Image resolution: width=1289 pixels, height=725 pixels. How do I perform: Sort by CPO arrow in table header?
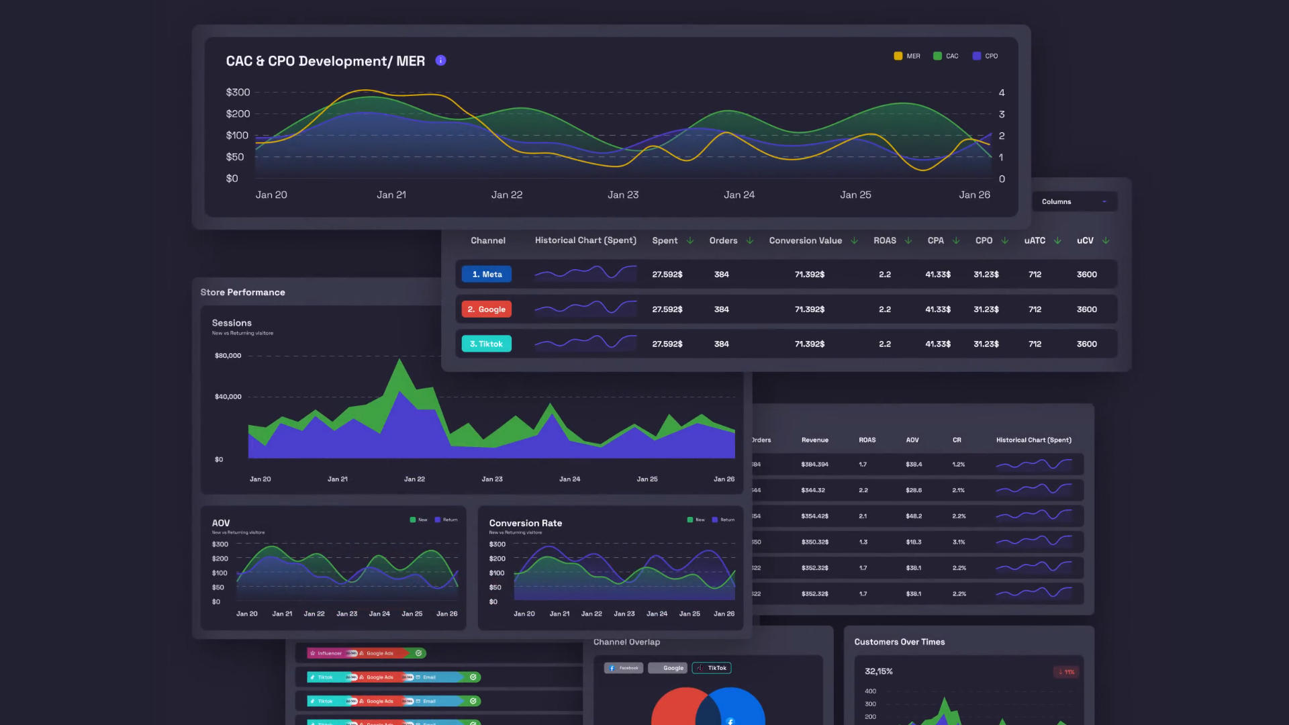tap(1004, 240)
